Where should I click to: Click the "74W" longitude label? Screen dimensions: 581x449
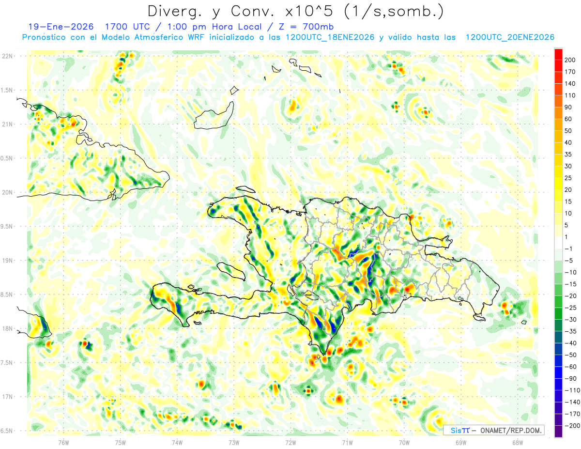pos(177,442)
